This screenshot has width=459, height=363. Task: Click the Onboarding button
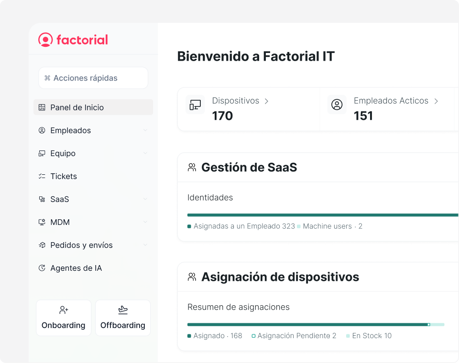click(64, 318)
